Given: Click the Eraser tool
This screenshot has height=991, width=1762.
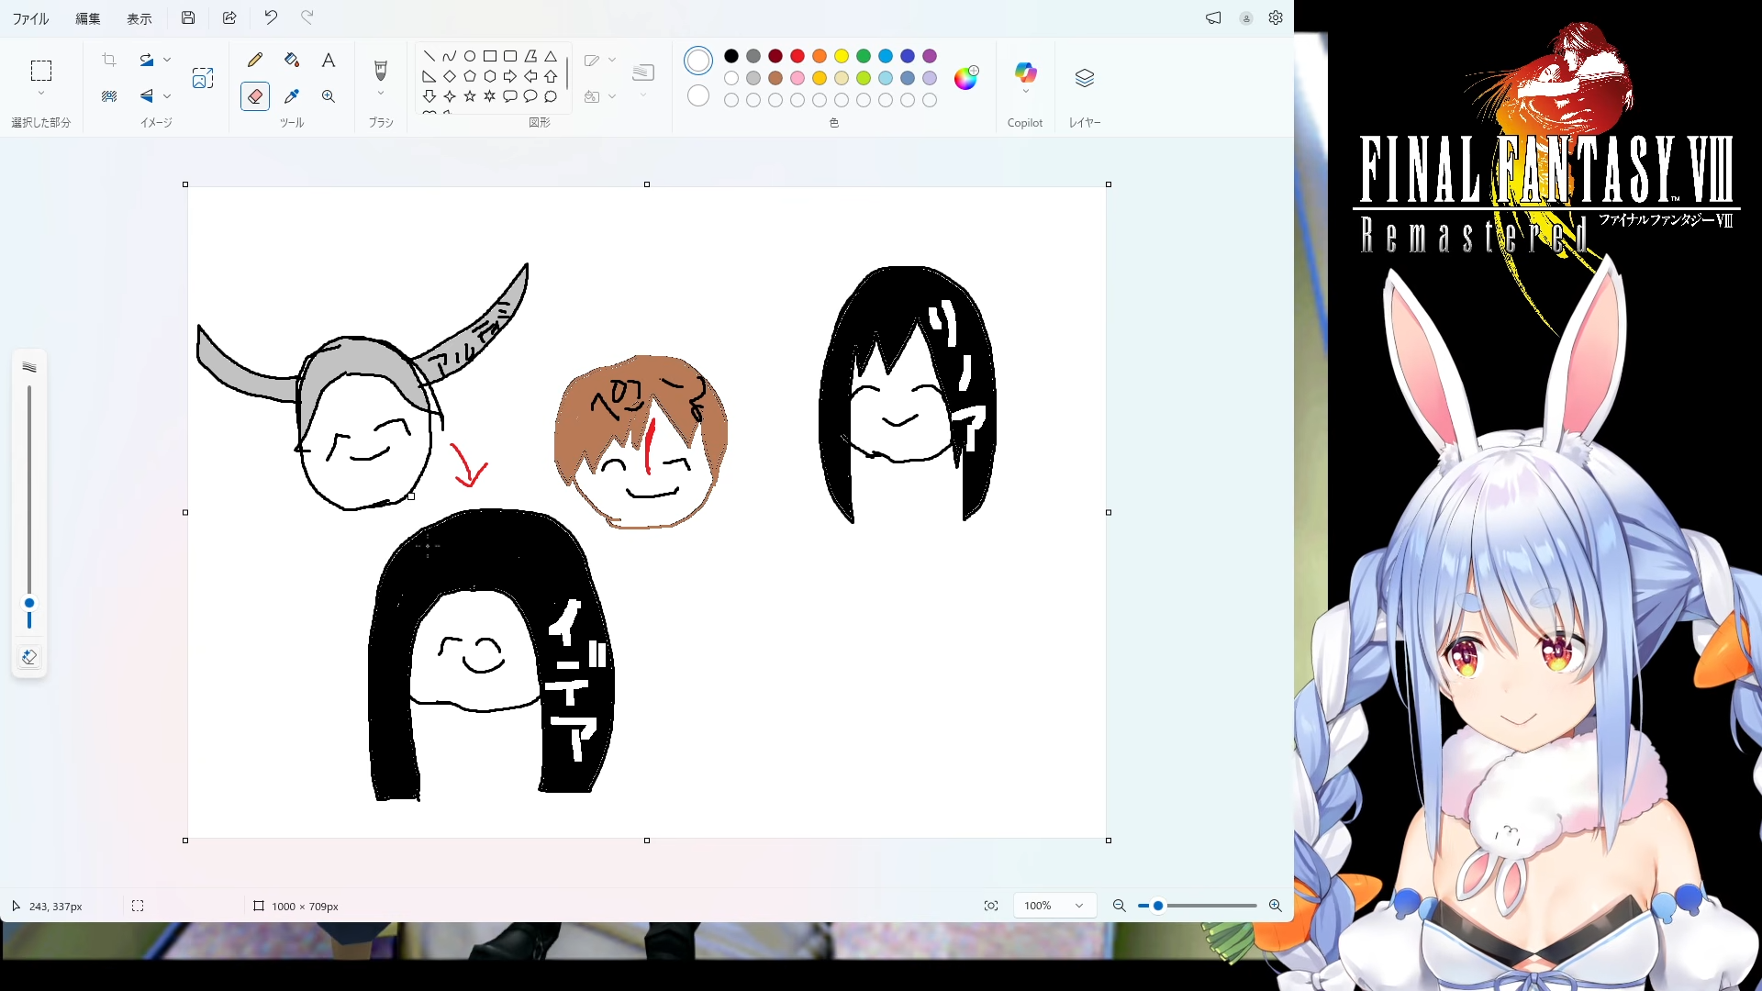Looking at the screenshot, I should click(x=255, y=96).
